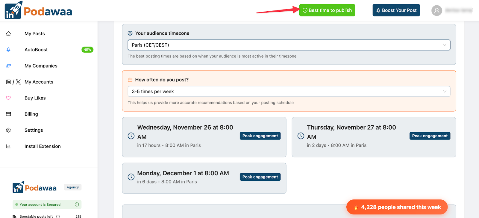This screenshot has width=479, height=218.
Task: Open the audience timezone dropdown
Action: point(289,45)
